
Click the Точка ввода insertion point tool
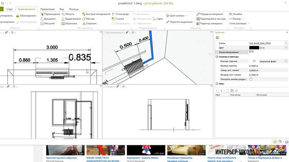pos(121,14)
